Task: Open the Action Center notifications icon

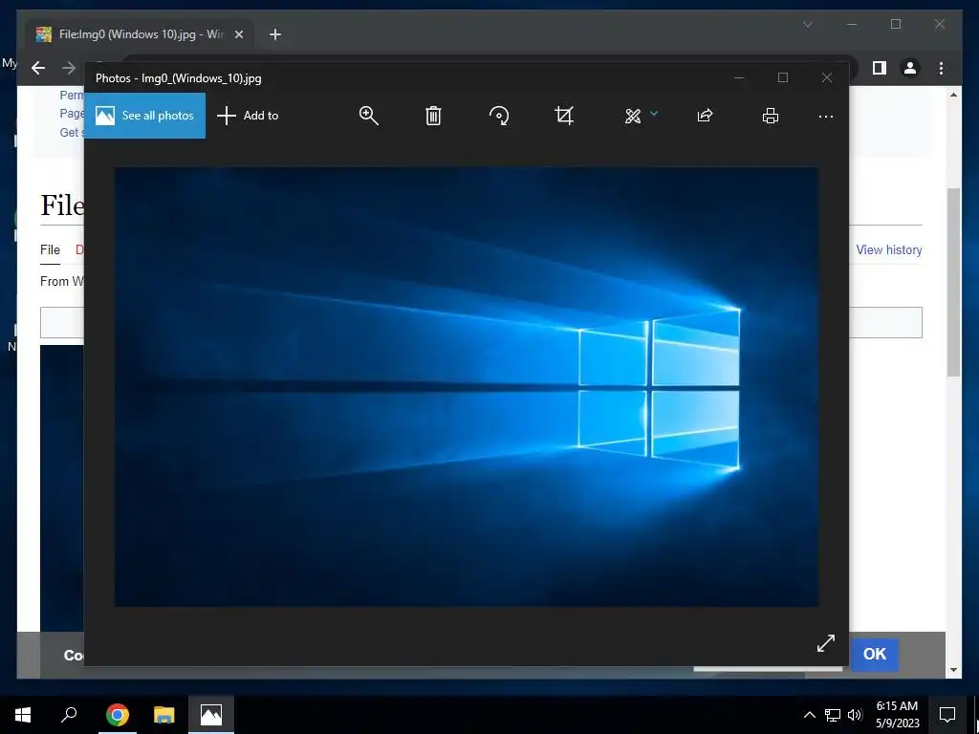Action: pos(947,715)
